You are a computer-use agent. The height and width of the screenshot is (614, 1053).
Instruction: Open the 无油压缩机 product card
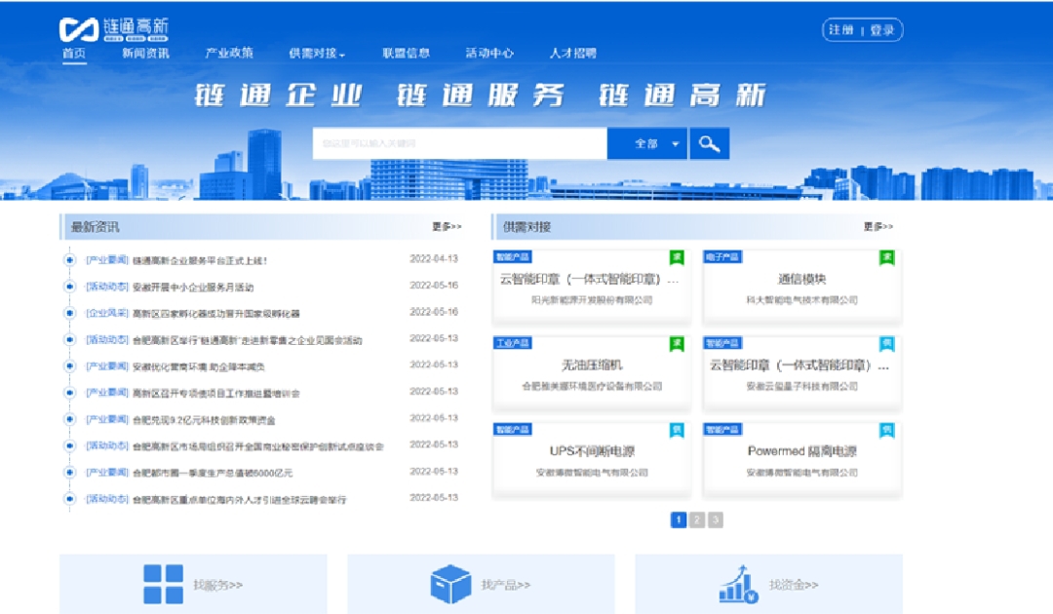pos(592,365)
